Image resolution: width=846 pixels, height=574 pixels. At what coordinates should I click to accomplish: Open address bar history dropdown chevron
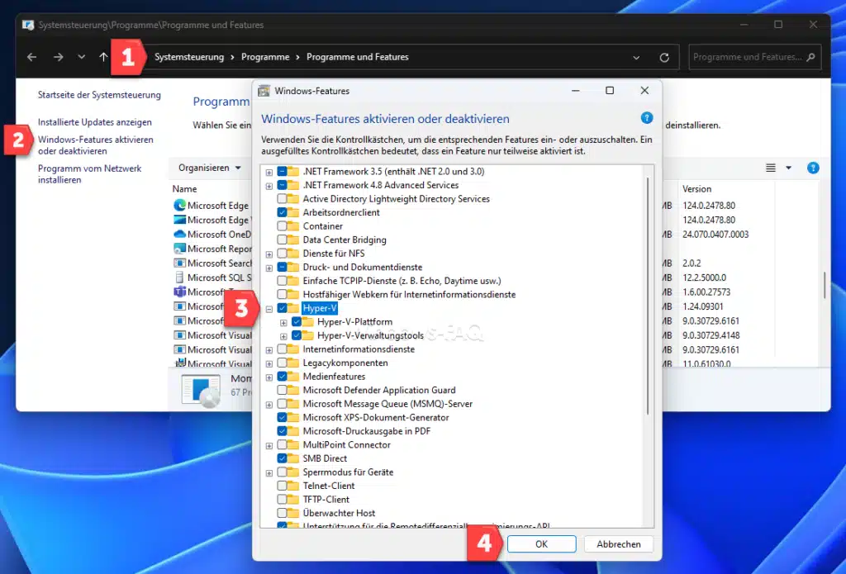click(636, 57)
